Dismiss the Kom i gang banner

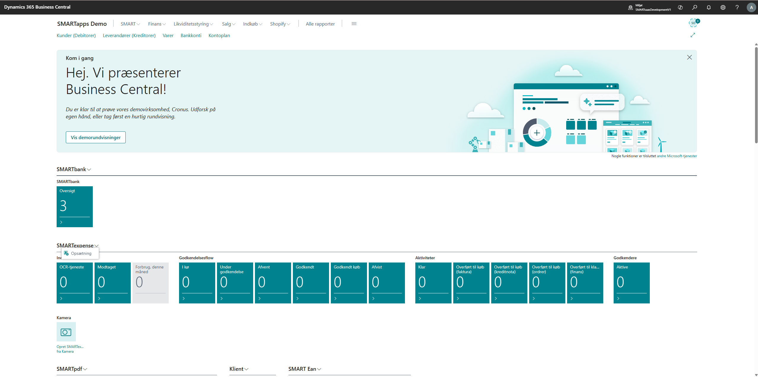pos(690,57)
